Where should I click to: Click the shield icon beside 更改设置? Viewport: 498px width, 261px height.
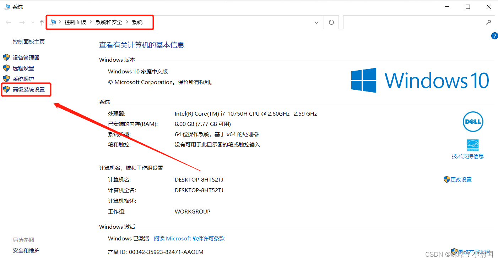(x=447, y=179)
